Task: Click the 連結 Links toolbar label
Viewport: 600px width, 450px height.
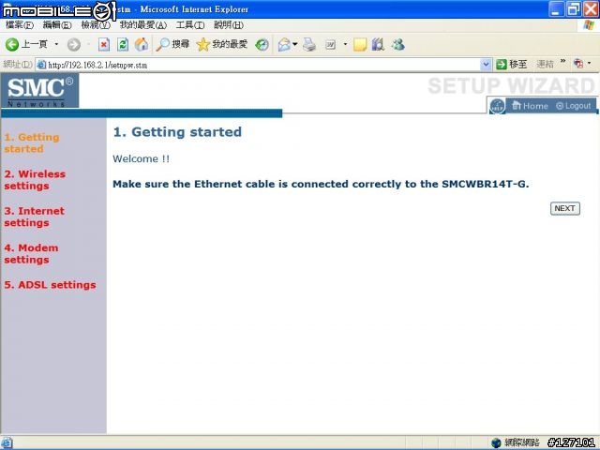Action: click(x=545, y=65)
